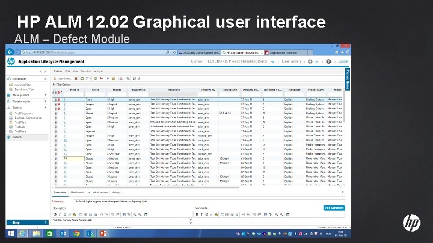Click the magnifier find icon in defects toolbar
The image size is (433, 243).
click(128, 79)
